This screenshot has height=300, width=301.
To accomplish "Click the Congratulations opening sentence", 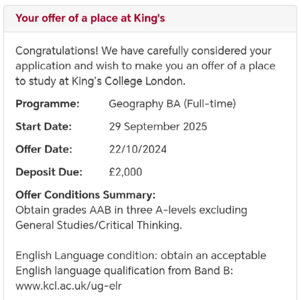I will (143, 51).
